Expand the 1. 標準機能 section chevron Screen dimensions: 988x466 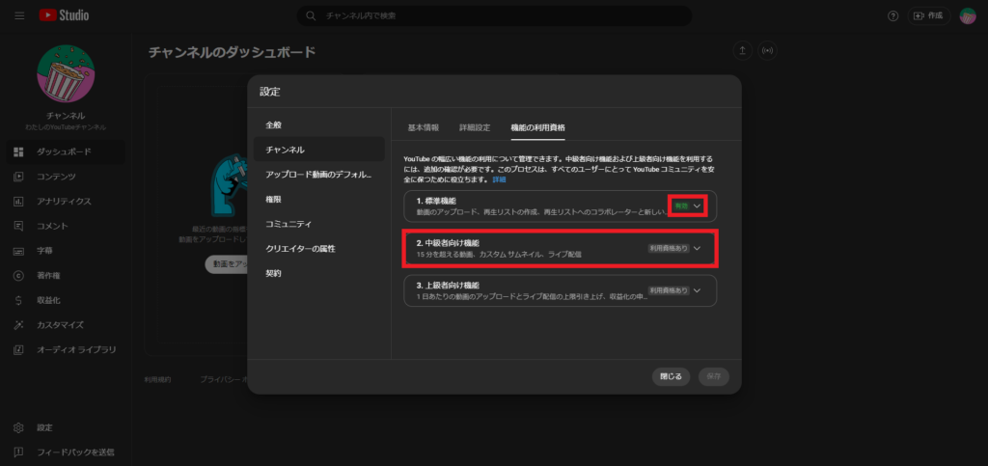[x=698, y=206]
